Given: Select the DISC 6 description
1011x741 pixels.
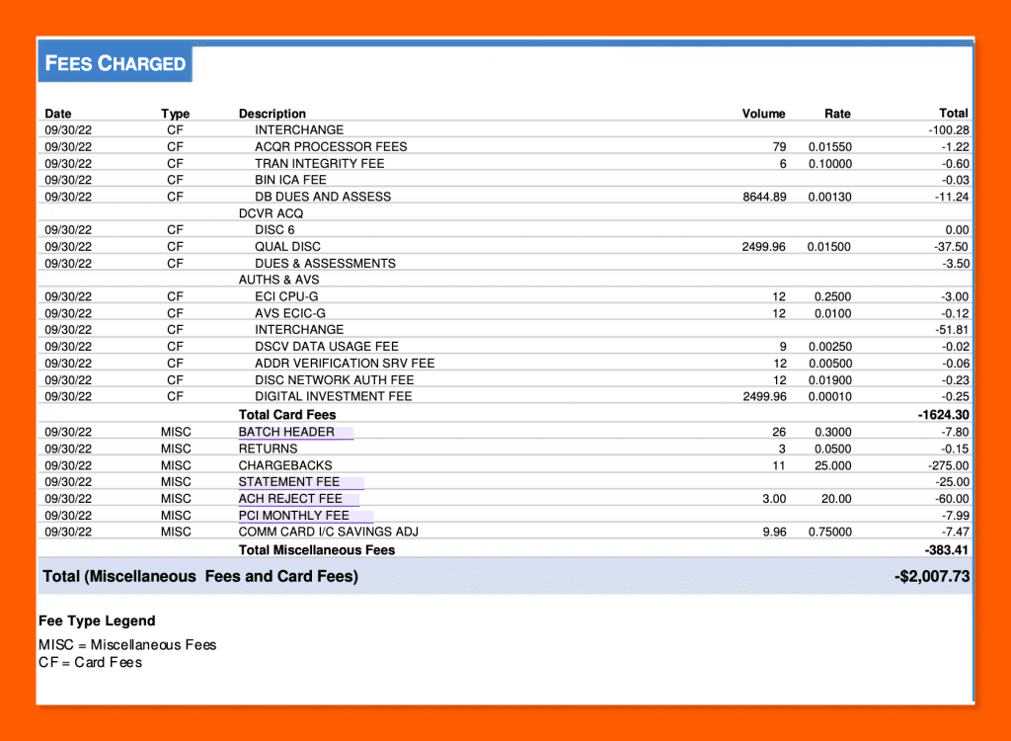Looking at the screenshot, I should tap(274, 230).
